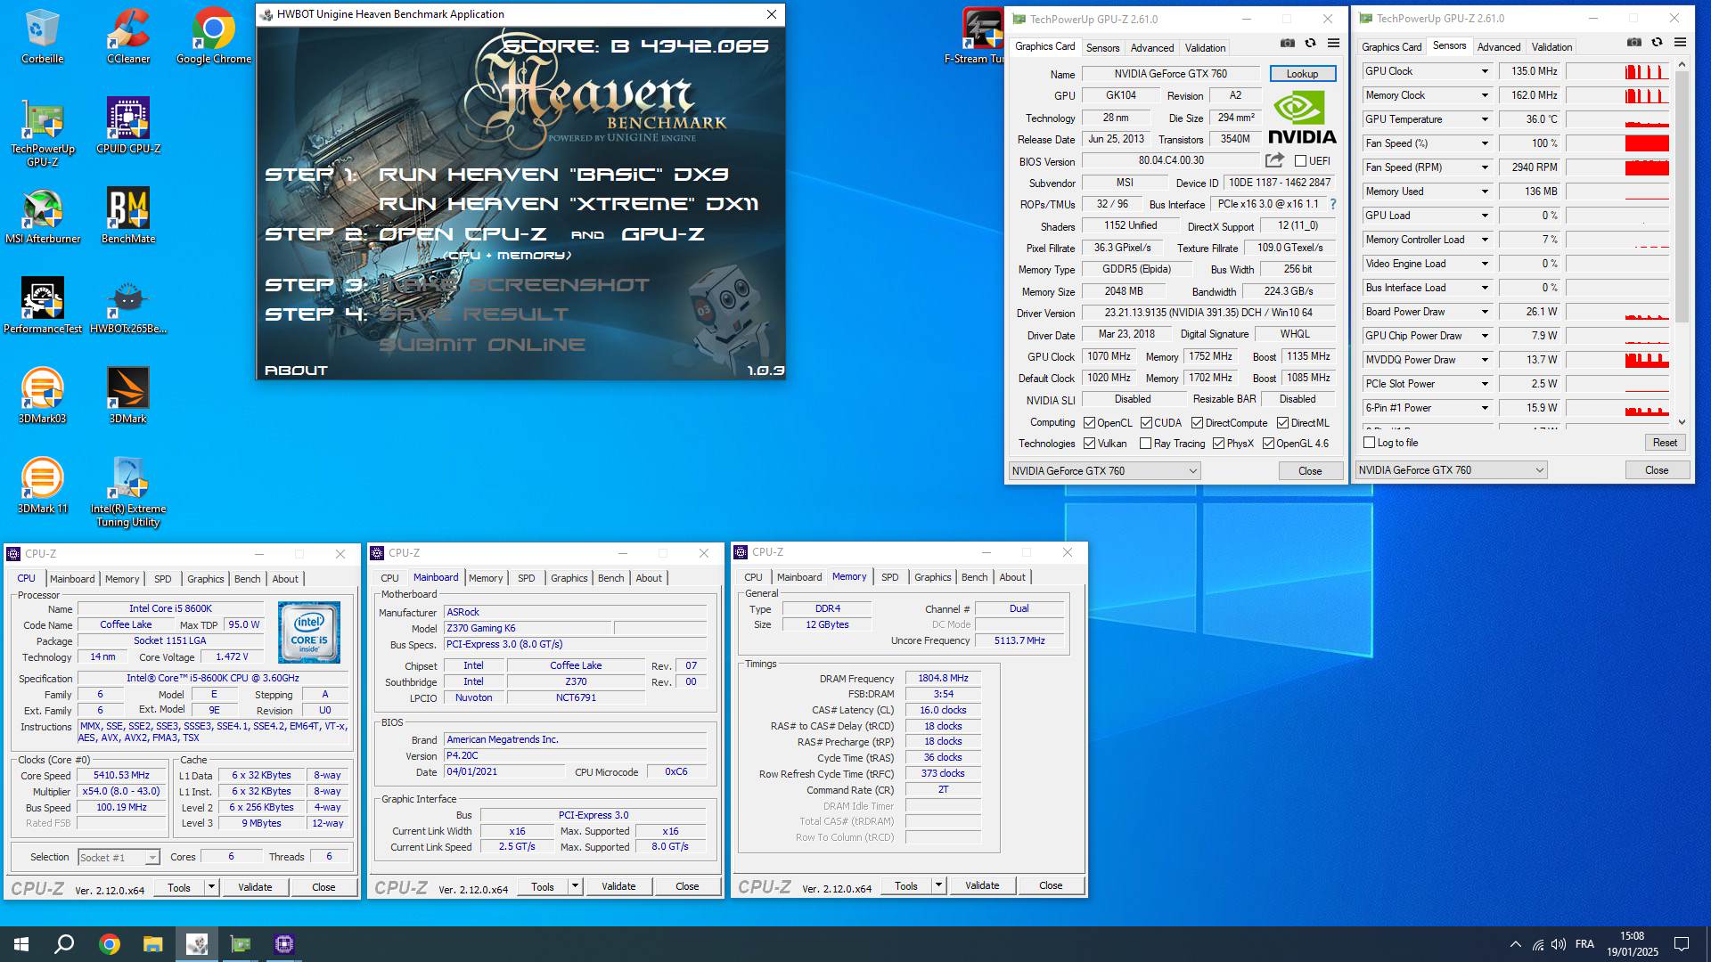This screenshot has width=1711, height=962.
Task: Open the 3DMark desktop icon
Action: 127,396
